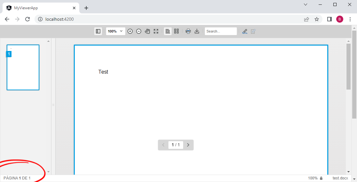The image size is (357, 182).
Task: Click the edit form fields icon
Action: click(x=253, y=31)
